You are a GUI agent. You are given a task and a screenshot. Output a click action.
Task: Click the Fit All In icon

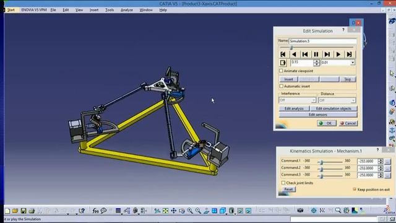165,211
